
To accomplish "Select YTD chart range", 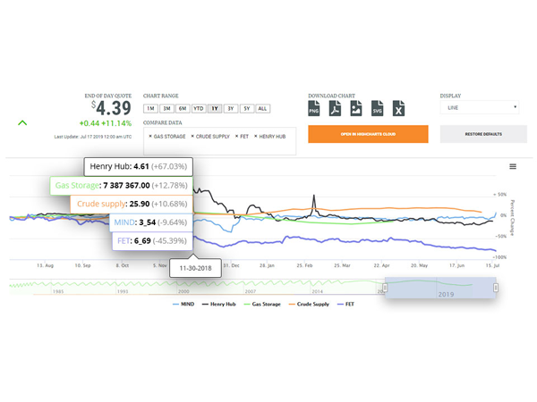I will (x=199, y=109).
